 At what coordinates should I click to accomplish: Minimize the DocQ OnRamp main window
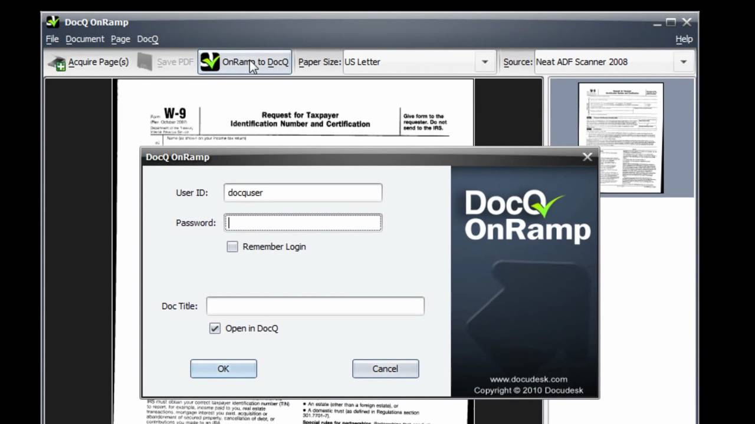coord(658,22)
